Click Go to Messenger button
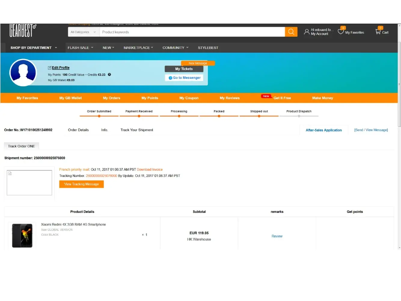 (x=184, y=78)
